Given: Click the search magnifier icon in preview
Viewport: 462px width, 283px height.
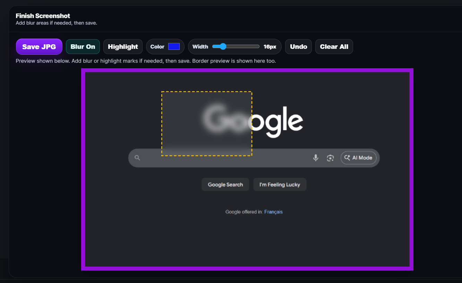Looking at the screenshot, I should pyautogui.click(x=137, y=158).
